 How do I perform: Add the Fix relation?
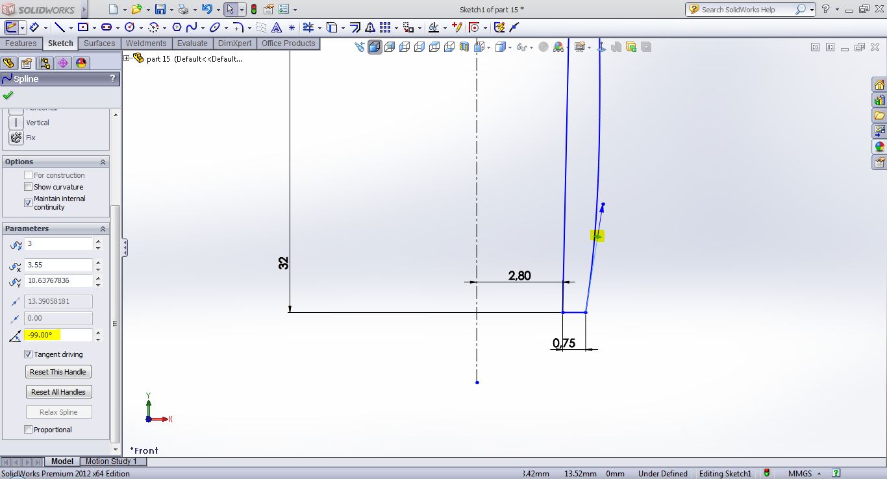[16, 138]
